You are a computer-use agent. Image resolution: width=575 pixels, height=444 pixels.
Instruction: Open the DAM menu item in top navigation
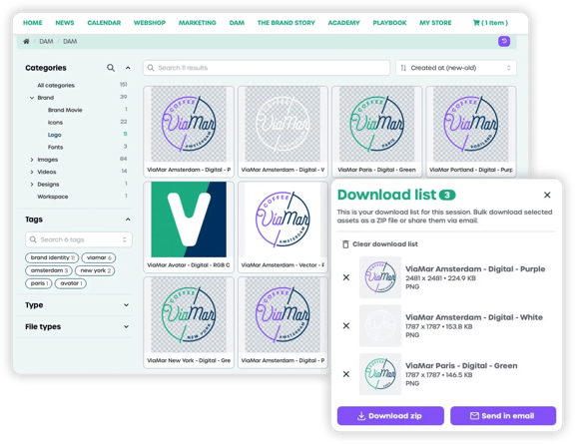coord(237,23)
